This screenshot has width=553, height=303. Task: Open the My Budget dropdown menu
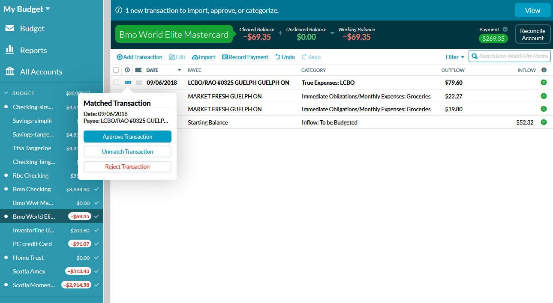pyautogui.click(x=27, y=9)
